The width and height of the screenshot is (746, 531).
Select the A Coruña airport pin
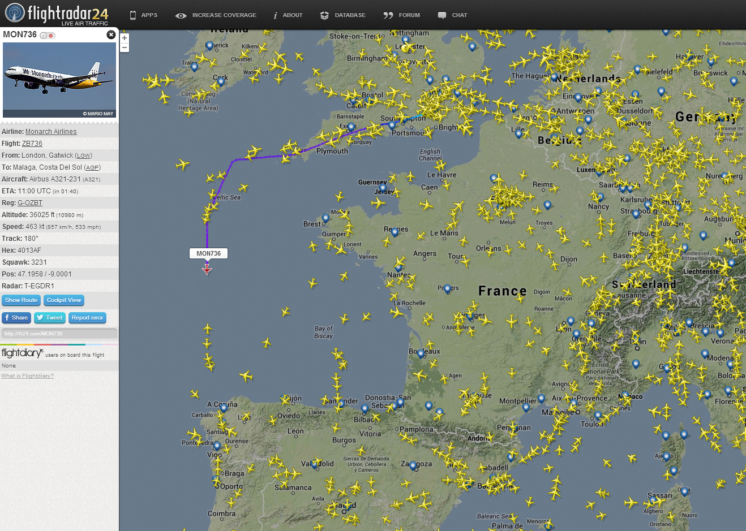coord(224,407)
